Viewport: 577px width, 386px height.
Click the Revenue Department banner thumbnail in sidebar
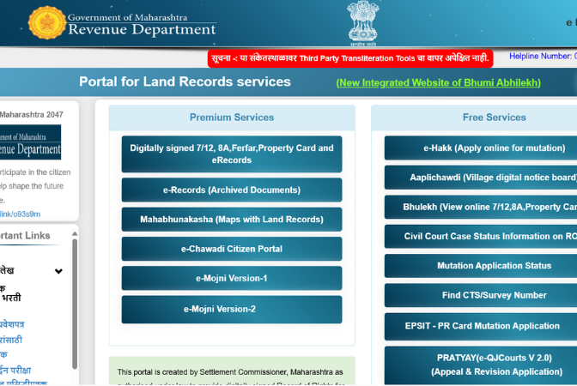pos(31,142)
